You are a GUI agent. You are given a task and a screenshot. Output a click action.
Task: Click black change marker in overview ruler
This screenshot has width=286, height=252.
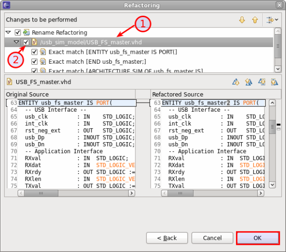pyautogui.click(x=278, y=125)
